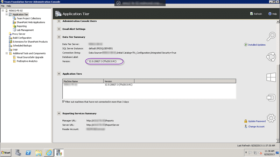The width and height of the screenshot is (280, 157).
Task: Click the Action Center flag tray icon
Action: coord(250,153)
